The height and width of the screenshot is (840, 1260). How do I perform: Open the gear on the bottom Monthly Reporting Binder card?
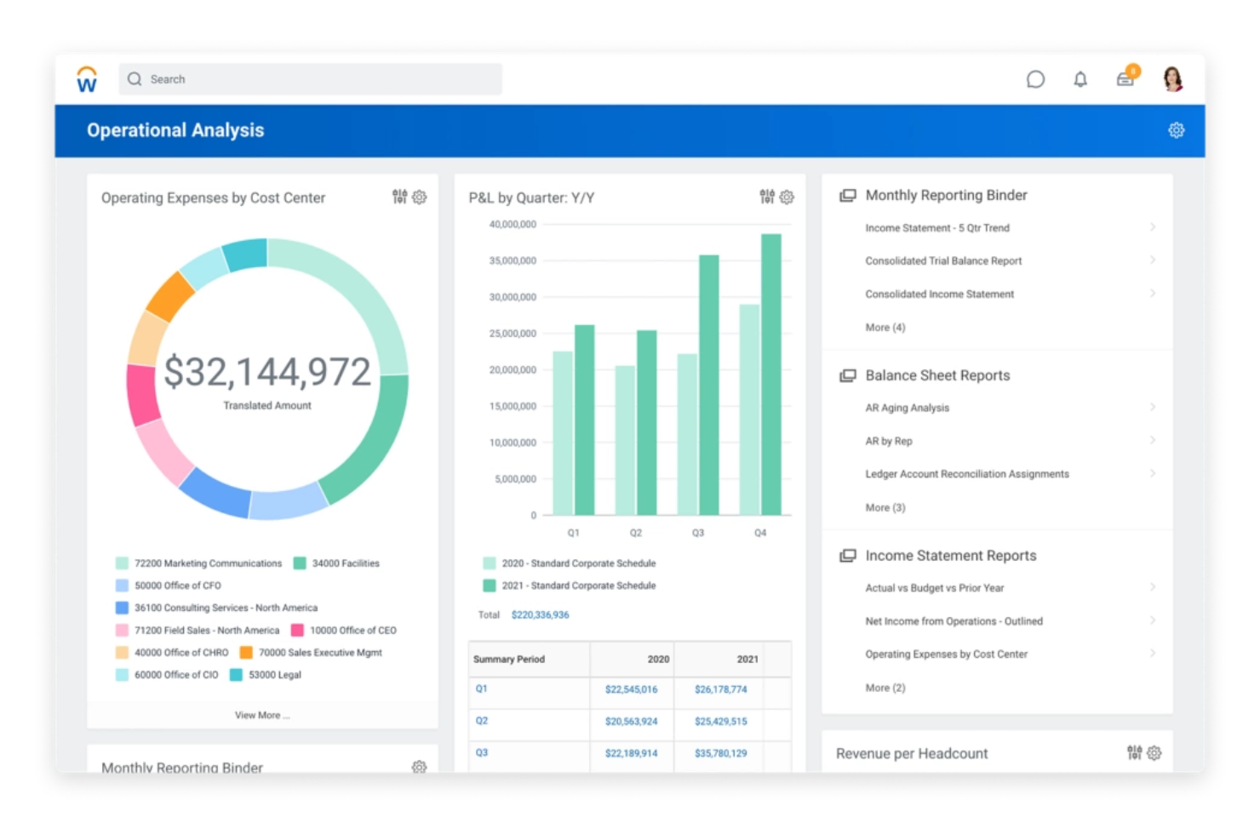419,767
